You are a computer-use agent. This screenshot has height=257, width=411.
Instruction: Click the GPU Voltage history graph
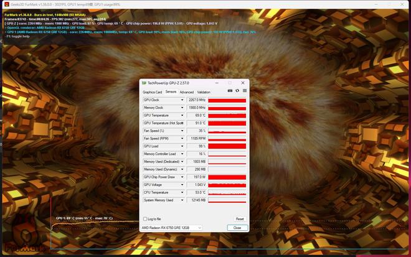227,185
